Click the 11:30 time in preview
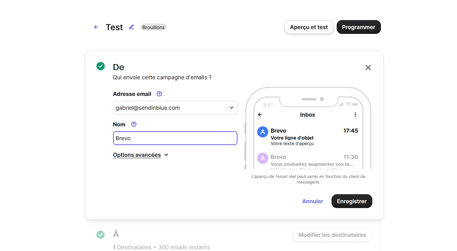457x251 pixels. click(x=351, y=157)
